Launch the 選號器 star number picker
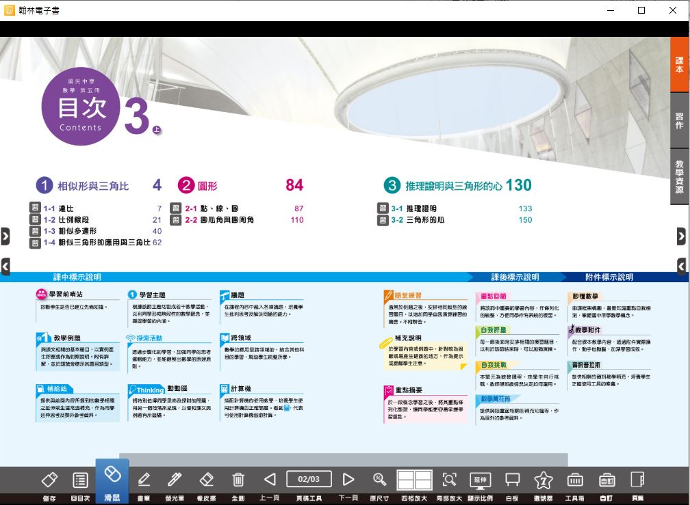Image resolution: width=690 pixels, height=505 pixels. pyautogui.click(x=544, y=480)
